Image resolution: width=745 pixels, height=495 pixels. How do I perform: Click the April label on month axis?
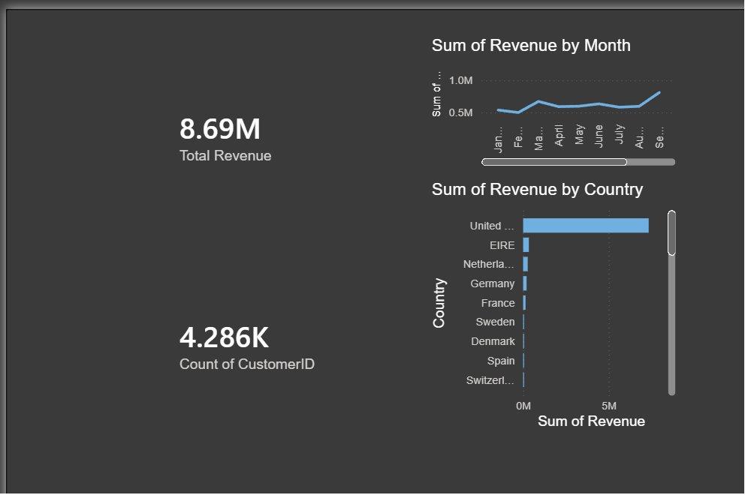559,135
